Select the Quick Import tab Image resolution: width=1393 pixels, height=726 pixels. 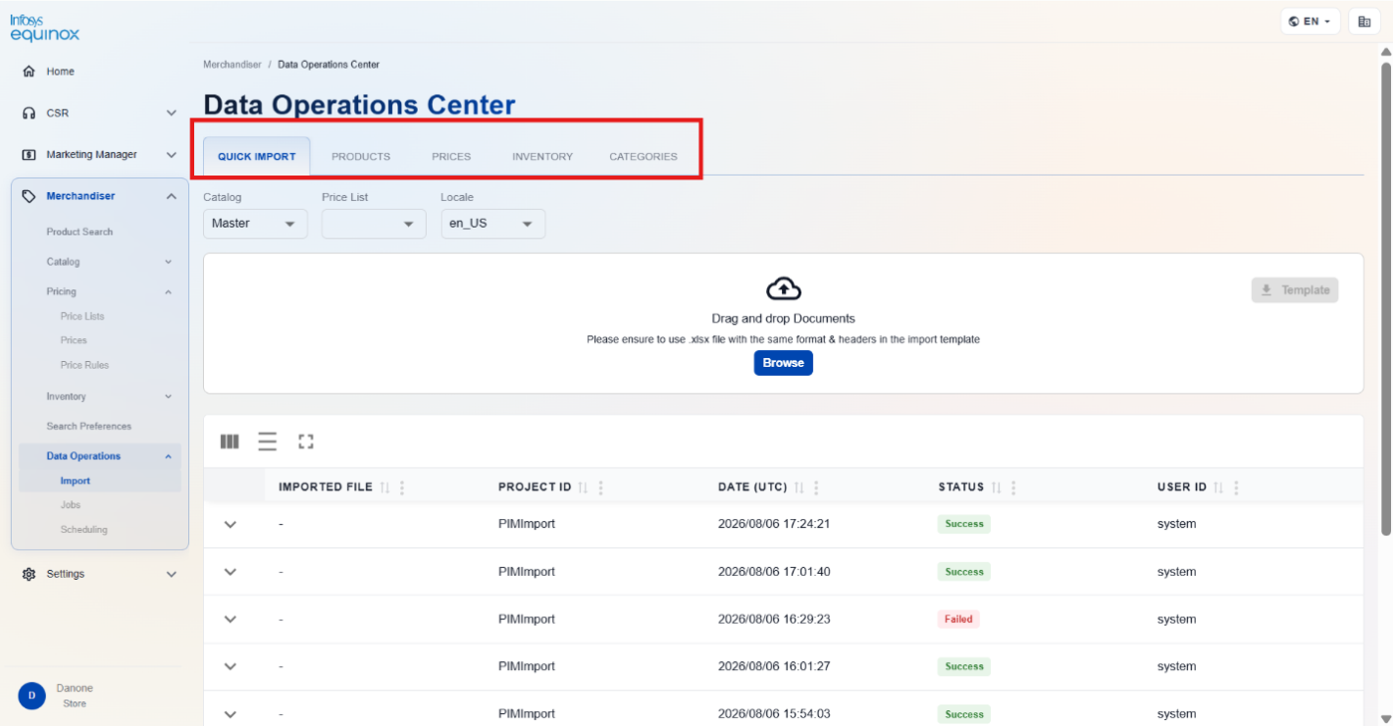click(x=257, y=156)
